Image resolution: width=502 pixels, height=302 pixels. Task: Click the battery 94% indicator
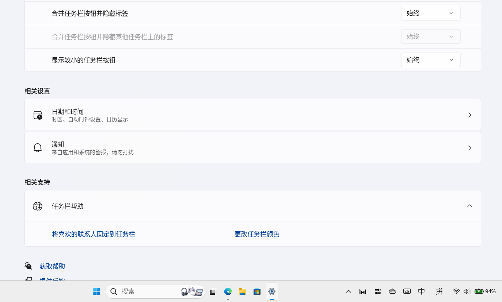click(x=485, y=291)
